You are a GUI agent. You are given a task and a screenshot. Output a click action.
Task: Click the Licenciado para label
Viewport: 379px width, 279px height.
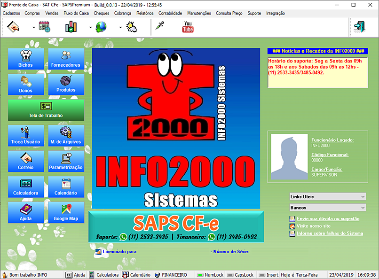point(120,251)
